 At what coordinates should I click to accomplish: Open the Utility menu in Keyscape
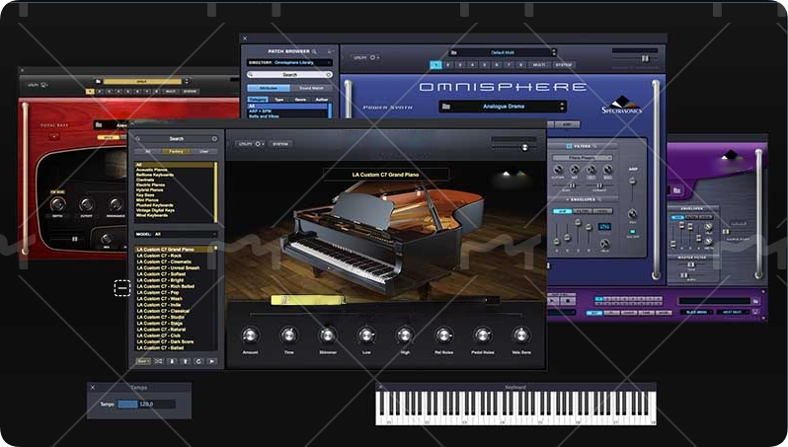click(x=251, y=144)
